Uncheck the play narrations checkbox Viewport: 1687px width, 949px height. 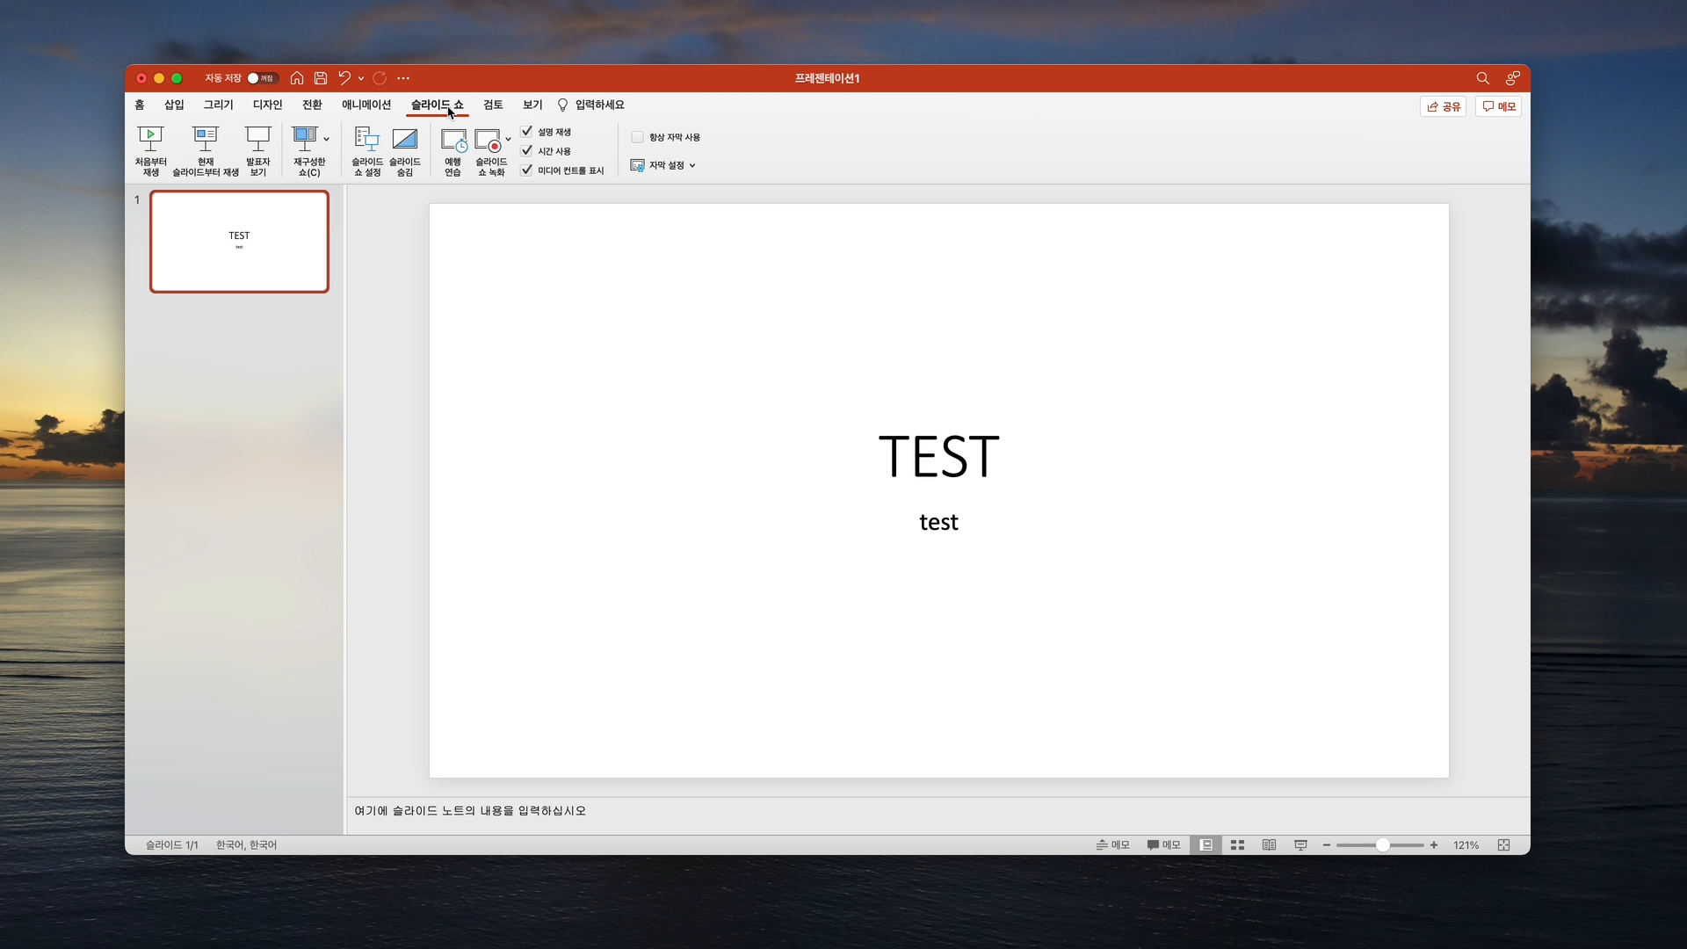[527, 132]
